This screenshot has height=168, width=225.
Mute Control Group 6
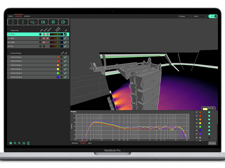pyautogui.click(x=61, y=77)
